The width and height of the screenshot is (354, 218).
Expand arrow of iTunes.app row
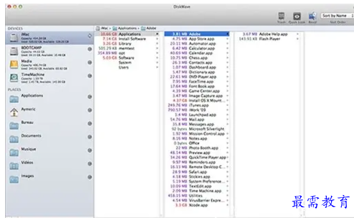(227, 105)
